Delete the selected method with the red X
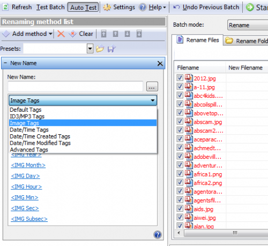Image resolution: width=268 pixels, height=246 pixels. point(61,34)
